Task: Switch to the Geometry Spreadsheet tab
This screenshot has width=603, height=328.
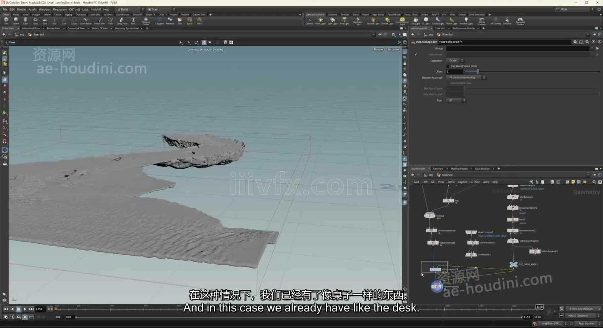Action: [x=127, y=28]
